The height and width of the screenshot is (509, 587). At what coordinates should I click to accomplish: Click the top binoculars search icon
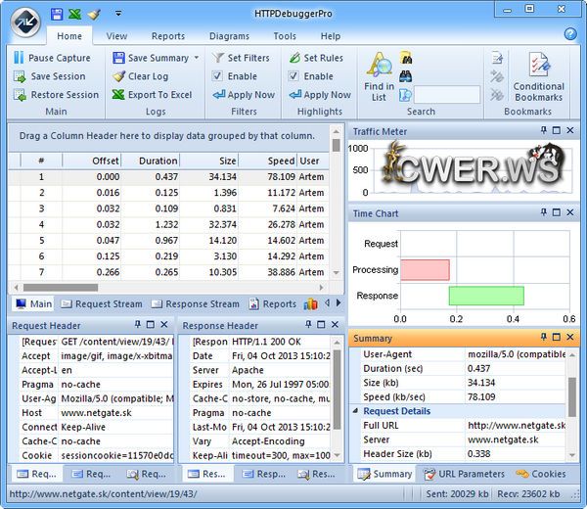(406, 58)
